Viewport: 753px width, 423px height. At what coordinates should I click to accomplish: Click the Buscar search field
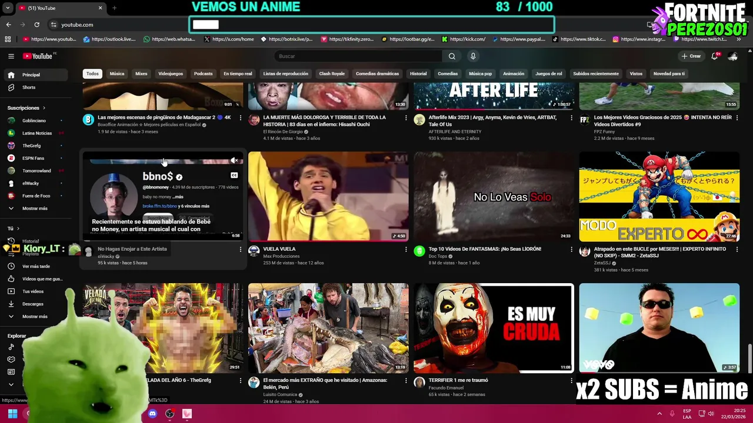click(358, 56)
